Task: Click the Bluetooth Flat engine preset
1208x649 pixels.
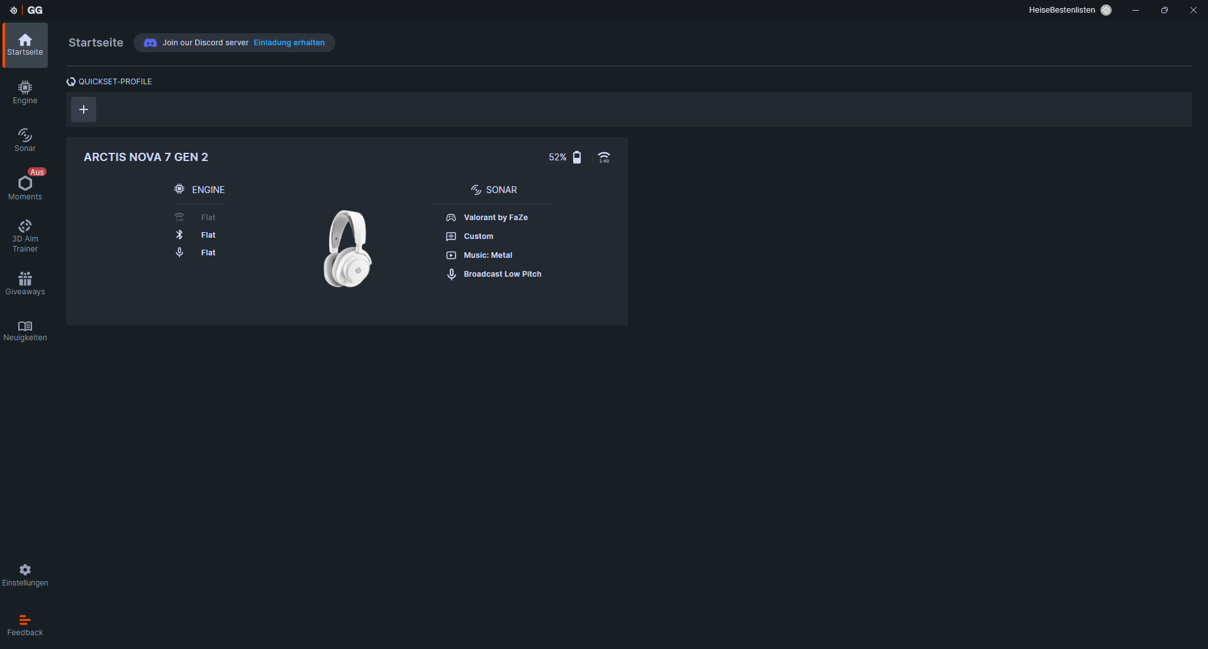Action: pos(208,235)
